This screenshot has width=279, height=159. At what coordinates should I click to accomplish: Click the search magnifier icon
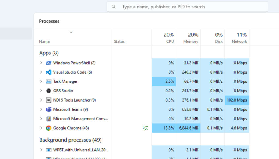tap(113, 7)
